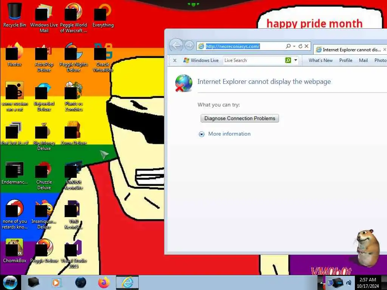Screen dimensions: 387x290
Task: Select the VM0b0t KevinSite desktop icon
Action: (74, 175)
